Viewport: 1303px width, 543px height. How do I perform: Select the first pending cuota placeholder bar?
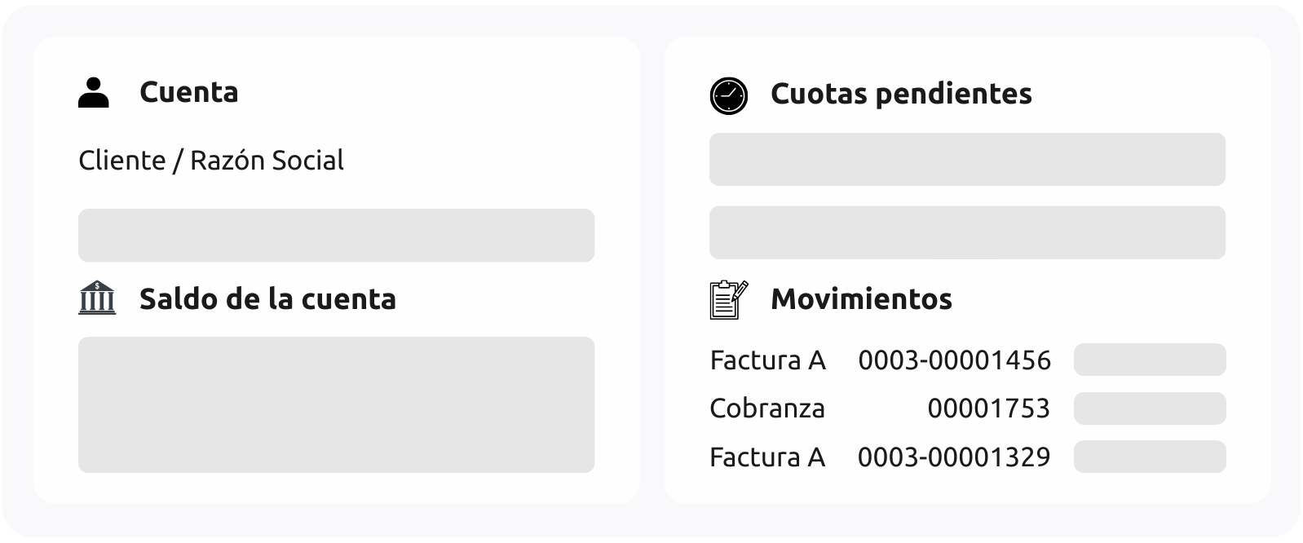tap(967, 159)
